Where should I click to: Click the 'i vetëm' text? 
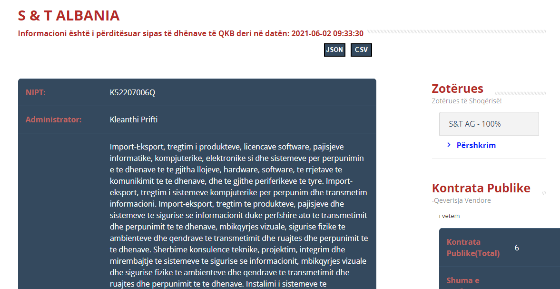449,216
